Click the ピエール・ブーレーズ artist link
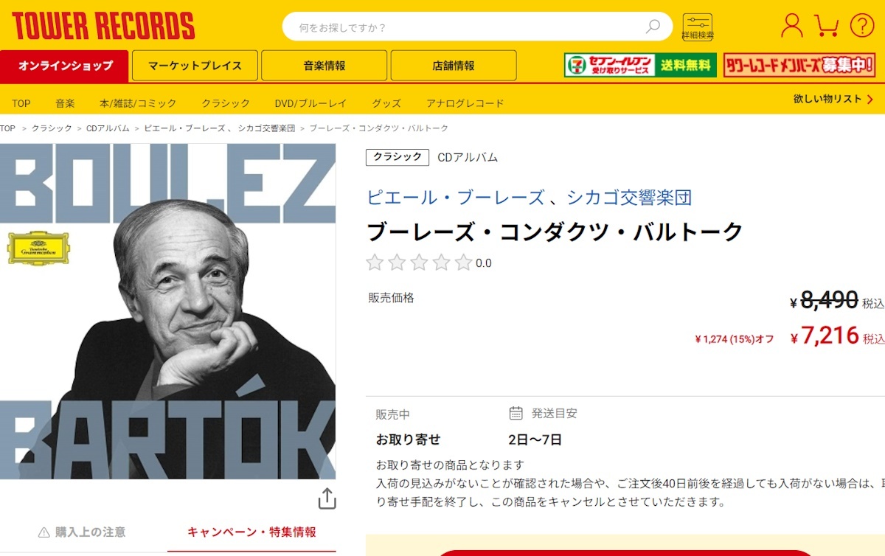Viewport: 885px width, 556px height. tap(455, 198)
